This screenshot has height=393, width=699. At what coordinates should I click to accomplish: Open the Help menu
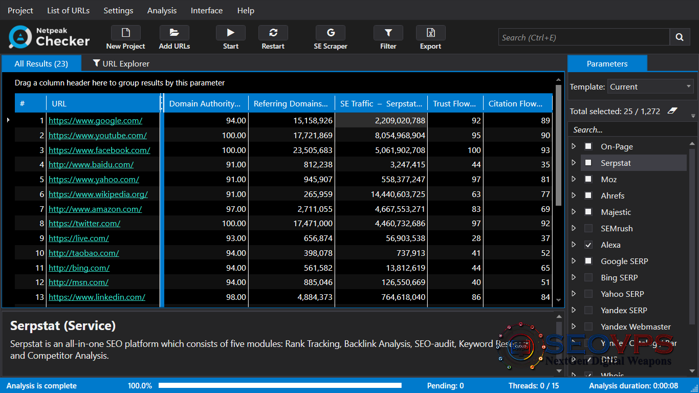(246, 10)
